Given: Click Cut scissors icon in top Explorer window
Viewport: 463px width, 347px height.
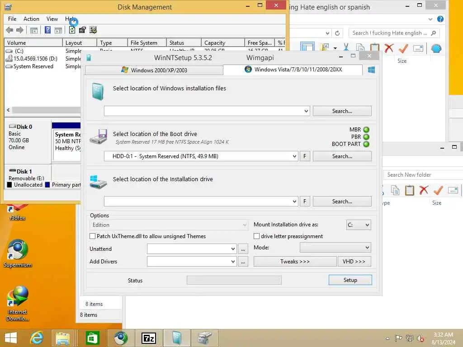Looking at the screenshot, I should point(346,47).
